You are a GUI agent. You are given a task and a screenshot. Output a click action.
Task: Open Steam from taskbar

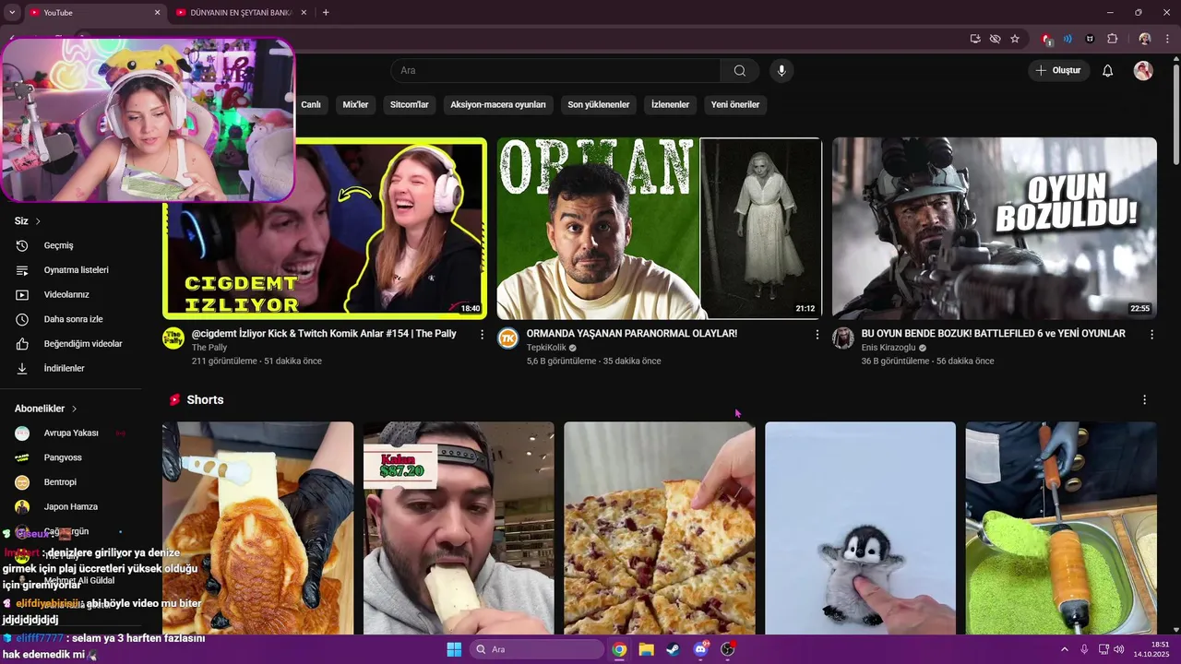pyautogui.click(x=673, y=649)
